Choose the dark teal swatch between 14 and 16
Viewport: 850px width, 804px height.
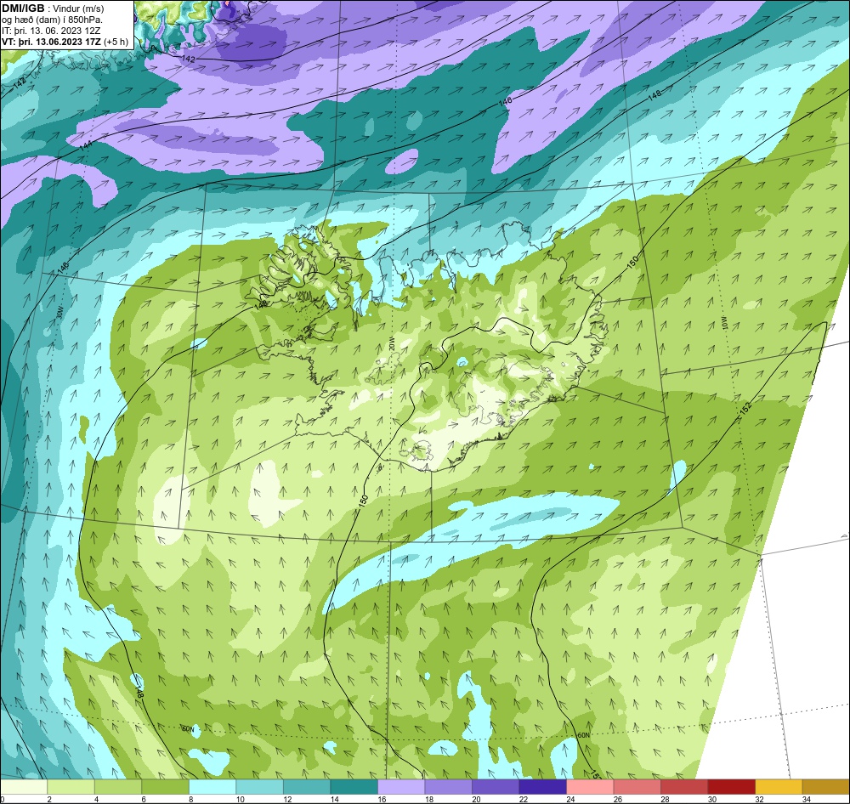point(354,786)
